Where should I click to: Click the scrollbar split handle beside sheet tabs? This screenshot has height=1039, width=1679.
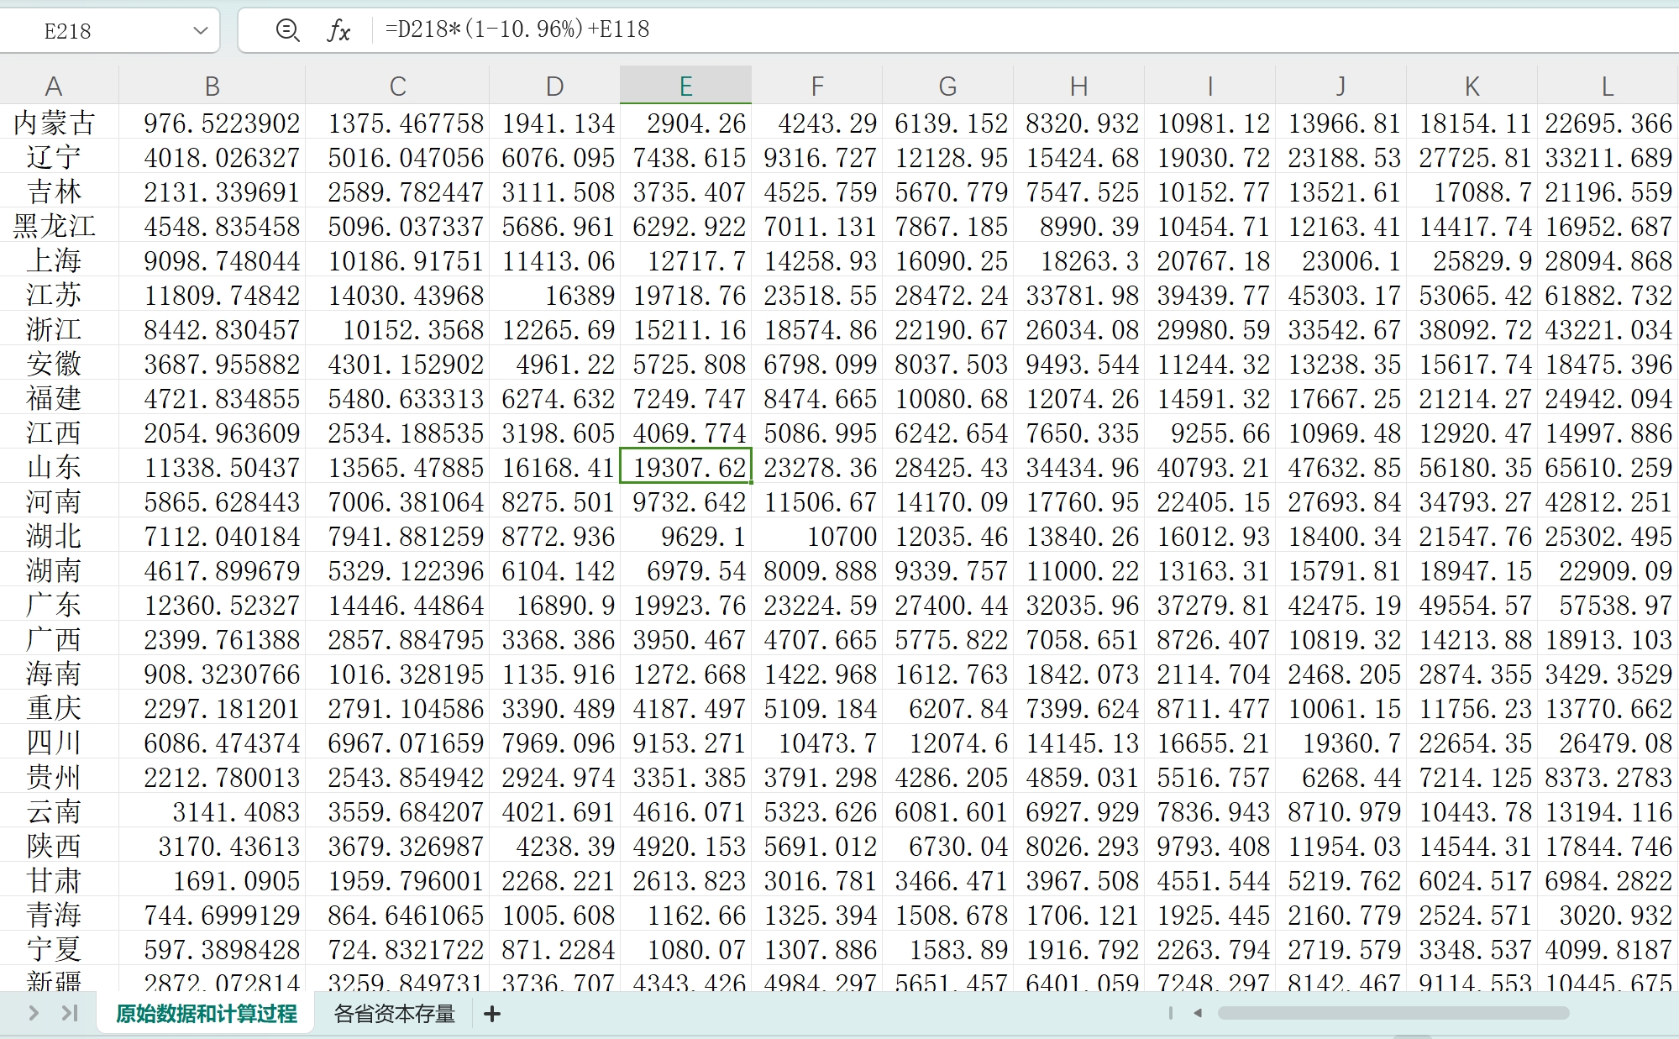click(x=1170, y=1013)
